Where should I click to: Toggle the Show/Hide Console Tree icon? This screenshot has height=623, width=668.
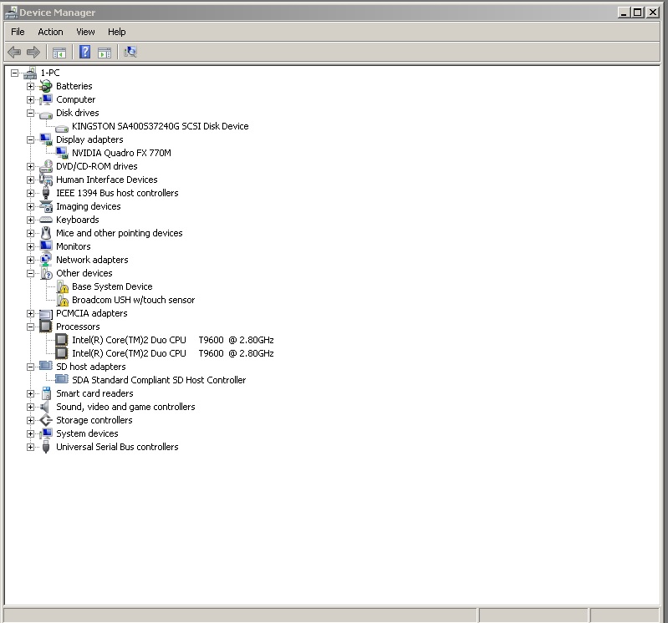pos(59,53)
